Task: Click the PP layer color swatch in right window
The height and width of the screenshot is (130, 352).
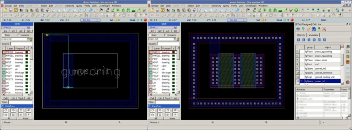Action: tap(151, 86)
